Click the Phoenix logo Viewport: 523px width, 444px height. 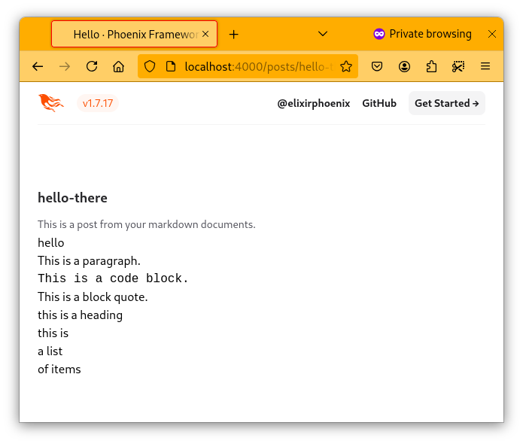click(x=51, y=103)
